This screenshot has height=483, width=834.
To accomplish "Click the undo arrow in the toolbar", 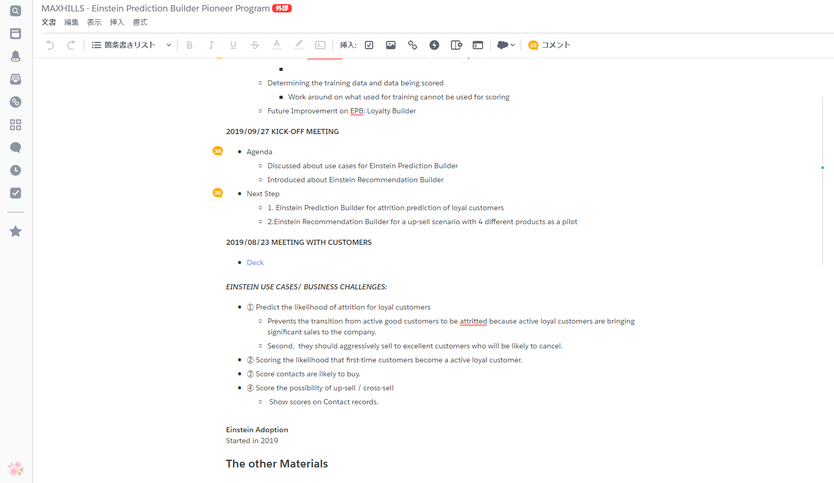I will coord(50,45).
